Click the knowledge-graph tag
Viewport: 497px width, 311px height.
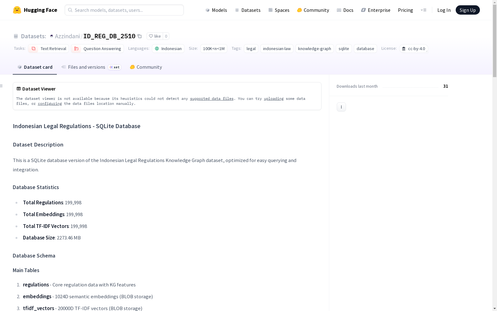(314, 49)
